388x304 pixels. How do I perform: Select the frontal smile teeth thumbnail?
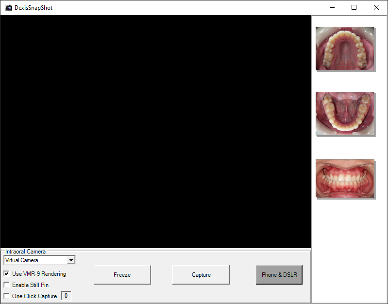click(x=345, y=179)
